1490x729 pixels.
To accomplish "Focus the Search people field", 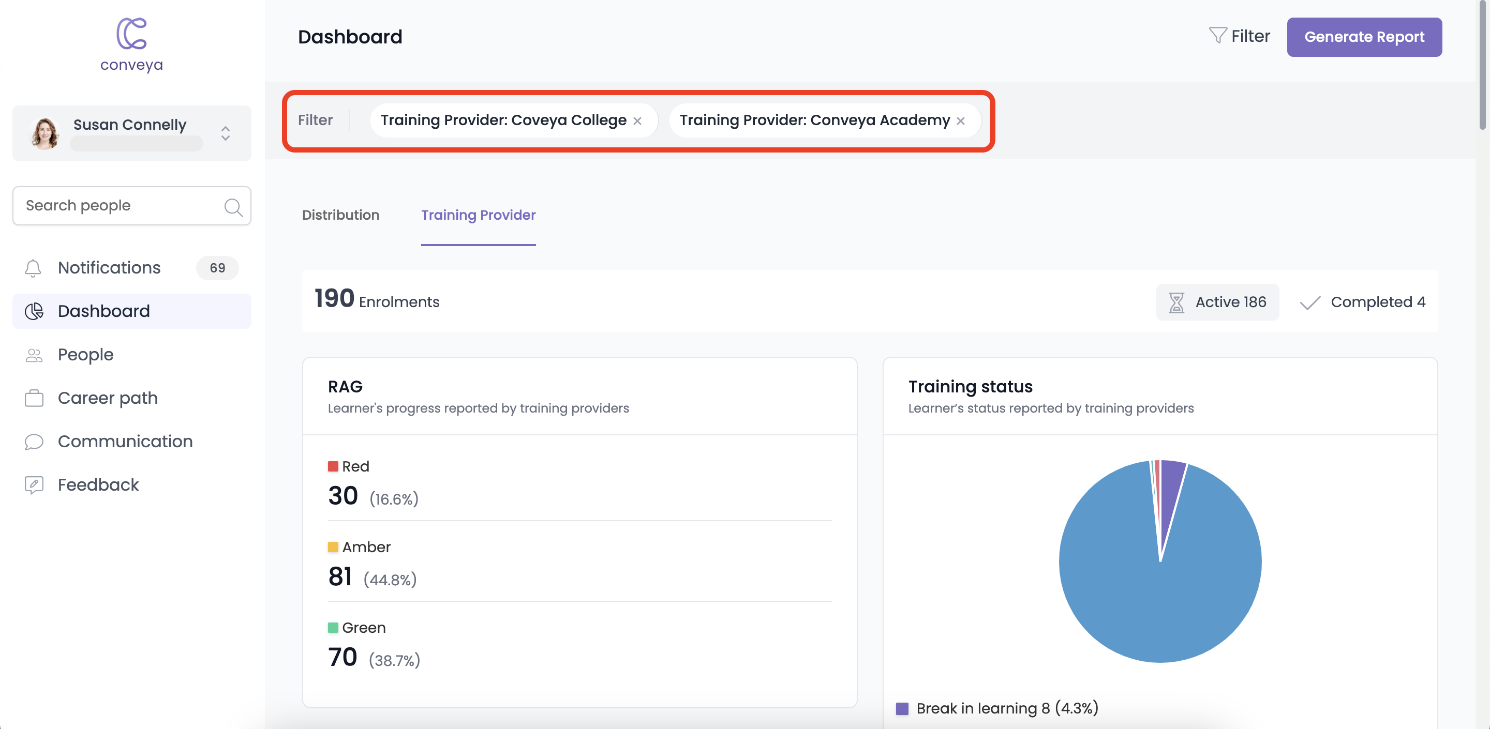I will (132, 205).
